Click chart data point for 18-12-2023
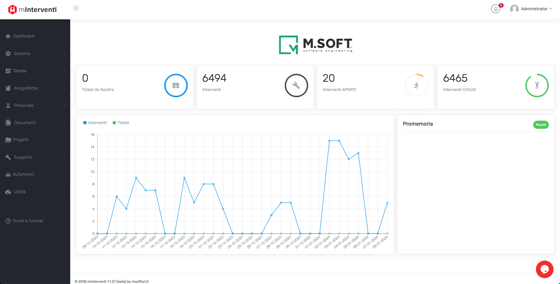Image resolution: width=560 pixels, height=284 pixels. pos(184,178)
